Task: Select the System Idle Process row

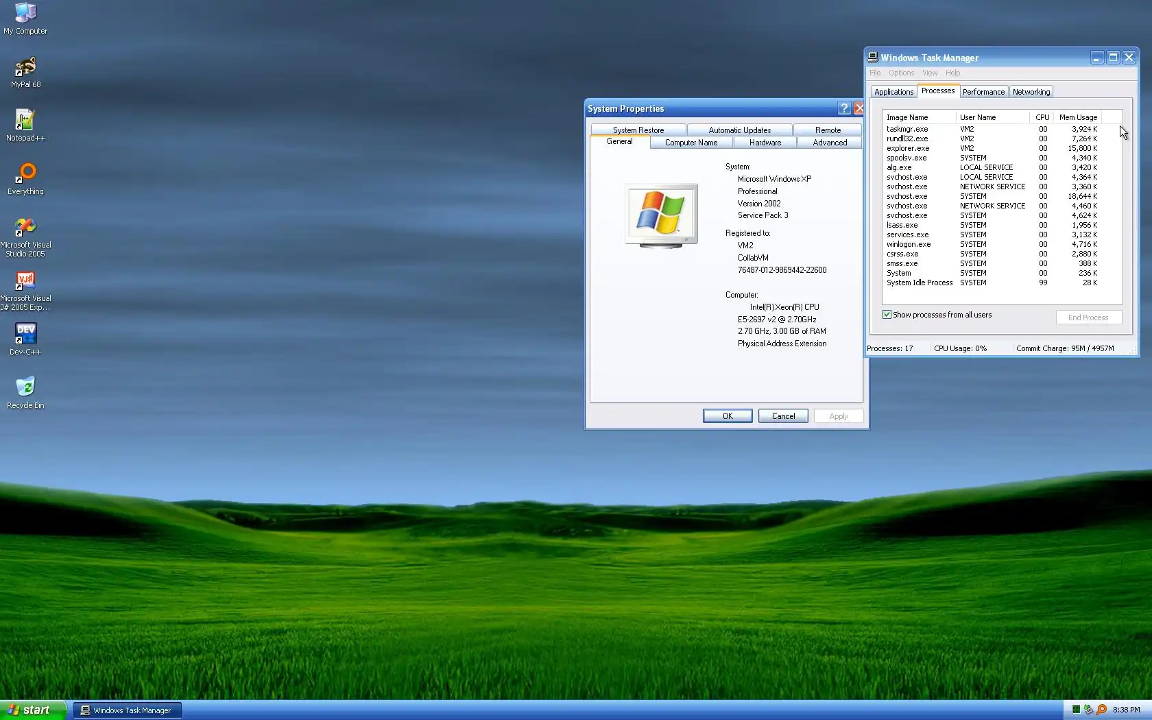Action: 992,283
